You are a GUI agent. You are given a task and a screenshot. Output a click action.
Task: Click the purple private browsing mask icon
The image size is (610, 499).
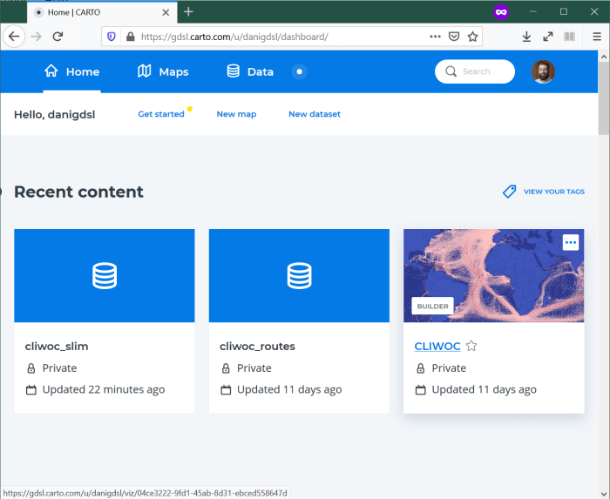tap(501, 12)
